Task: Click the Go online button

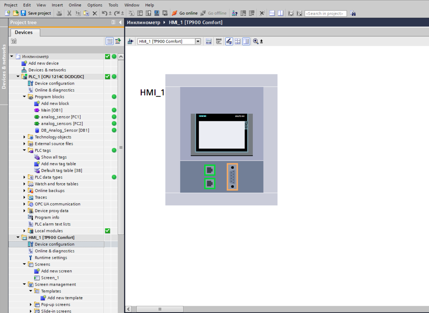Action: tap(184, 13)
